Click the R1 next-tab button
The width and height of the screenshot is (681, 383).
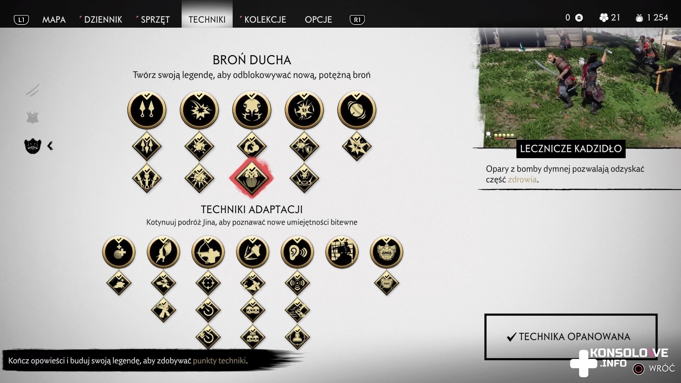[357, 20]
